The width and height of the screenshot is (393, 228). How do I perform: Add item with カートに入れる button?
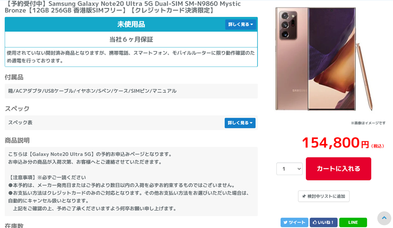(338, 169)
